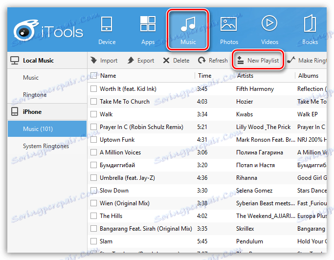Switch to the Apps tab label
334x260 pixels.
[148, 42]
